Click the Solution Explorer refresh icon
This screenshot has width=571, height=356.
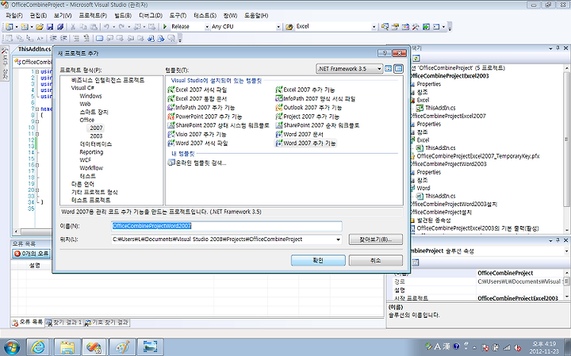416,58
